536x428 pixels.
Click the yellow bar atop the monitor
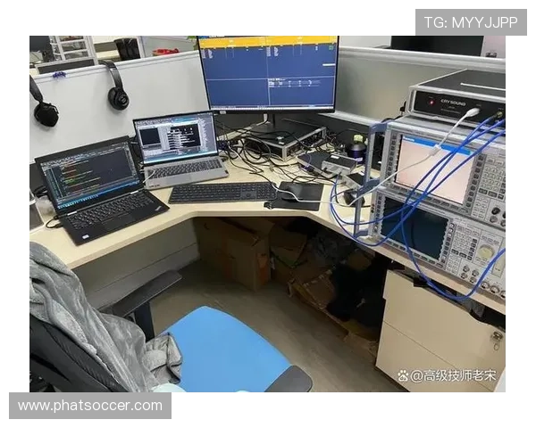[x=266, y=40]
